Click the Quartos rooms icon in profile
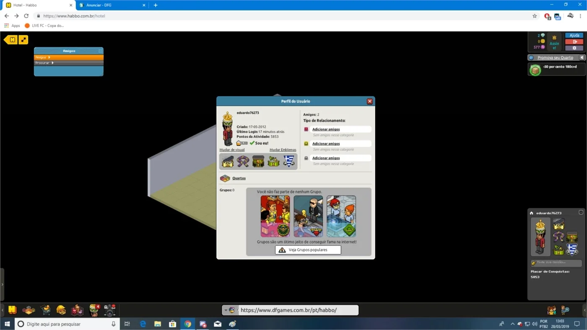This screenshot has width=587, height=330. click(x=225, y=178)
